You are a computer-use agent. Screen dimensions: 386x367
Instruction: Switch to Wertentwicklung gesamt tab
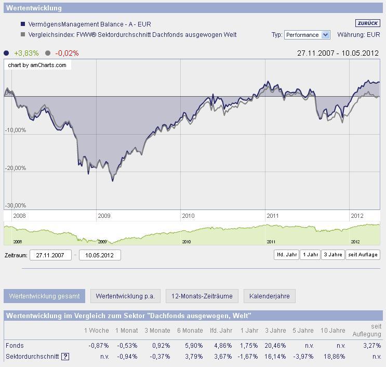point(44,296)
